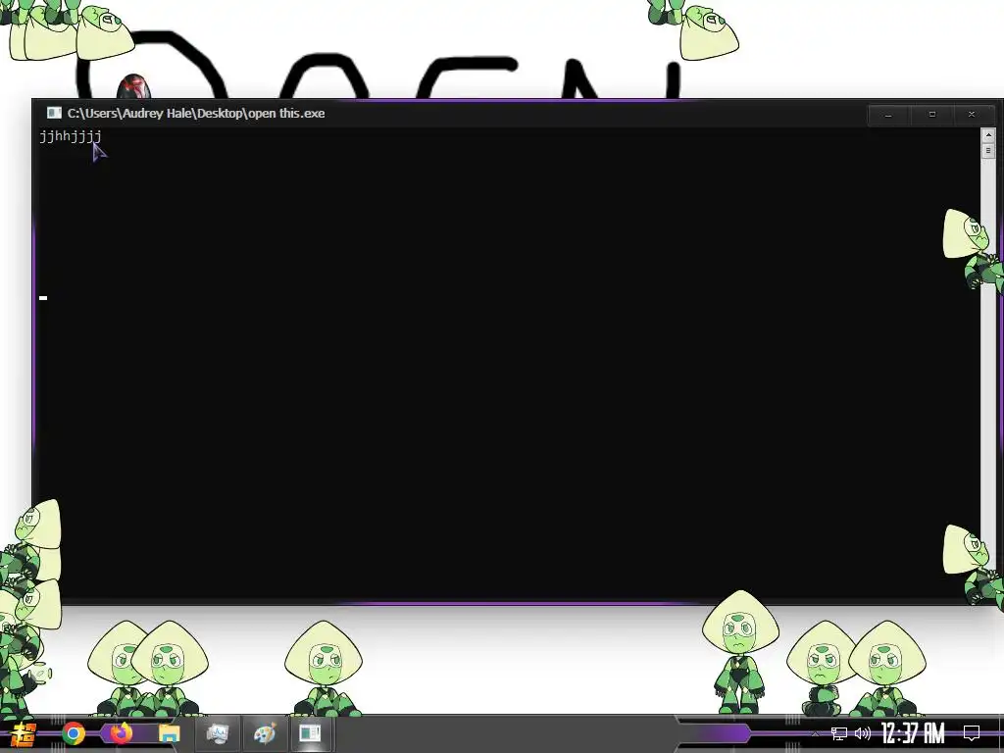Screen dimensions: 1004x753
Task: Show hidden system tray icons
Action: [x=815, y=733]
